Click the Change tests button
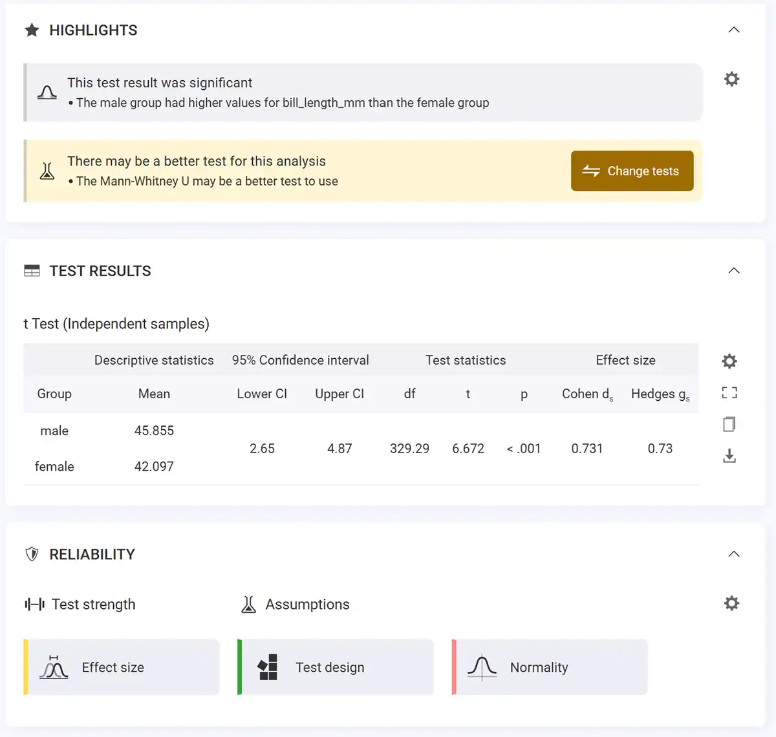 click(632, 171)
